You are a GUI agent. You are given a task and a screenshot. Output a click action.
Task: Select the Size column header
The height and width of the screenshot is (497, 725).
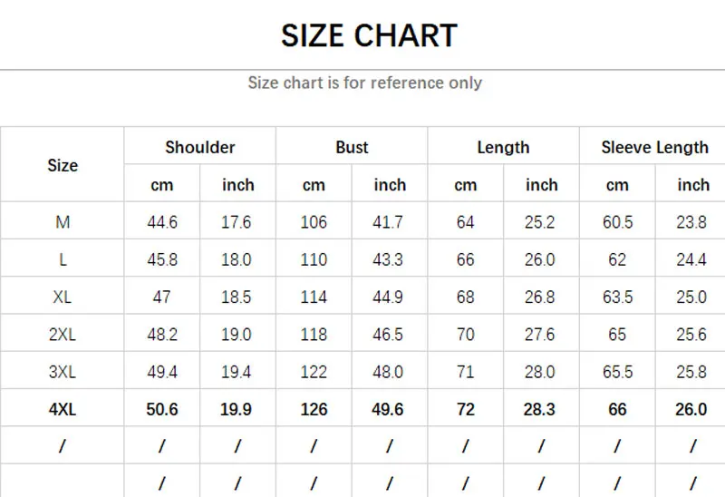63,165
